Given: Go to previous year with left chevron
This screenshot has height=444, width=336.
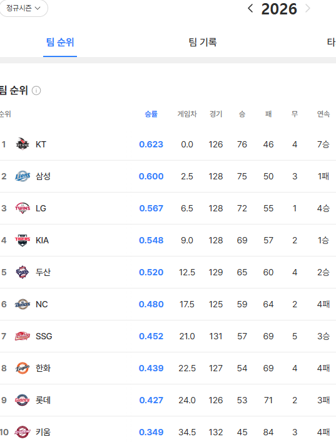Looking at the screenshot, I should (x=250, y=9).
